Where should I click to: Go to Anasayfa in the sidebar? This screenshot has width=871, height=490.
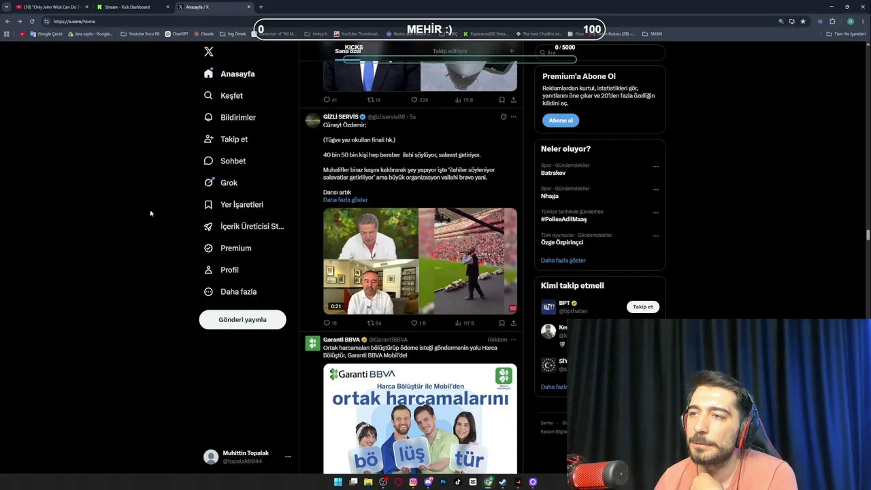[x=229, y=73]
